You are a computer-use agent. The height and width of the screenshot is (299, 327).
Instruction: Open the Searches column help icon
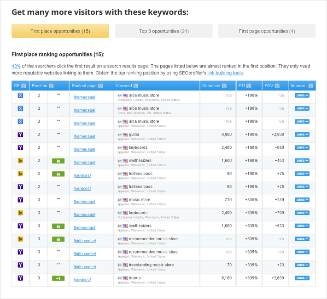[x=224, y=86]
